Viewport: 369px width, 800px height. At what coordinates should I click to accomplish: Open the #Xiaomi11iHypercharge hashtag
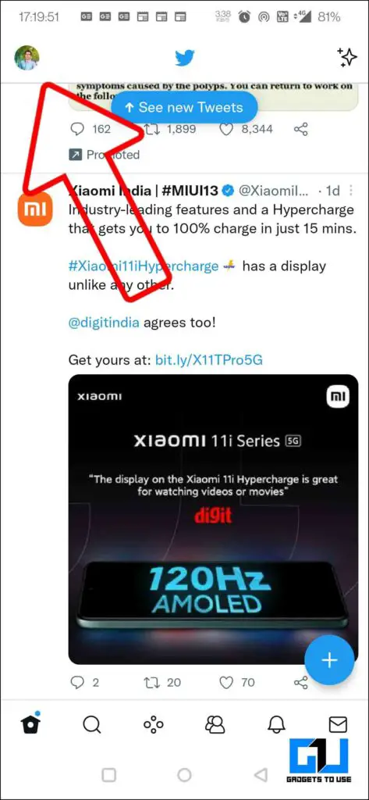[144, 266]
